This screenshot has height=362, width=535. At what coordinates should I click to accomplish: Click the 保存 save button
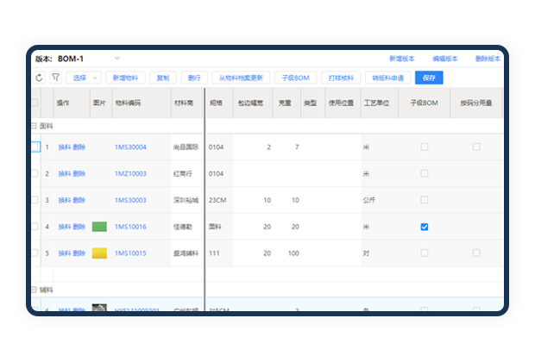pyautogui.click(x=429, y=78)
